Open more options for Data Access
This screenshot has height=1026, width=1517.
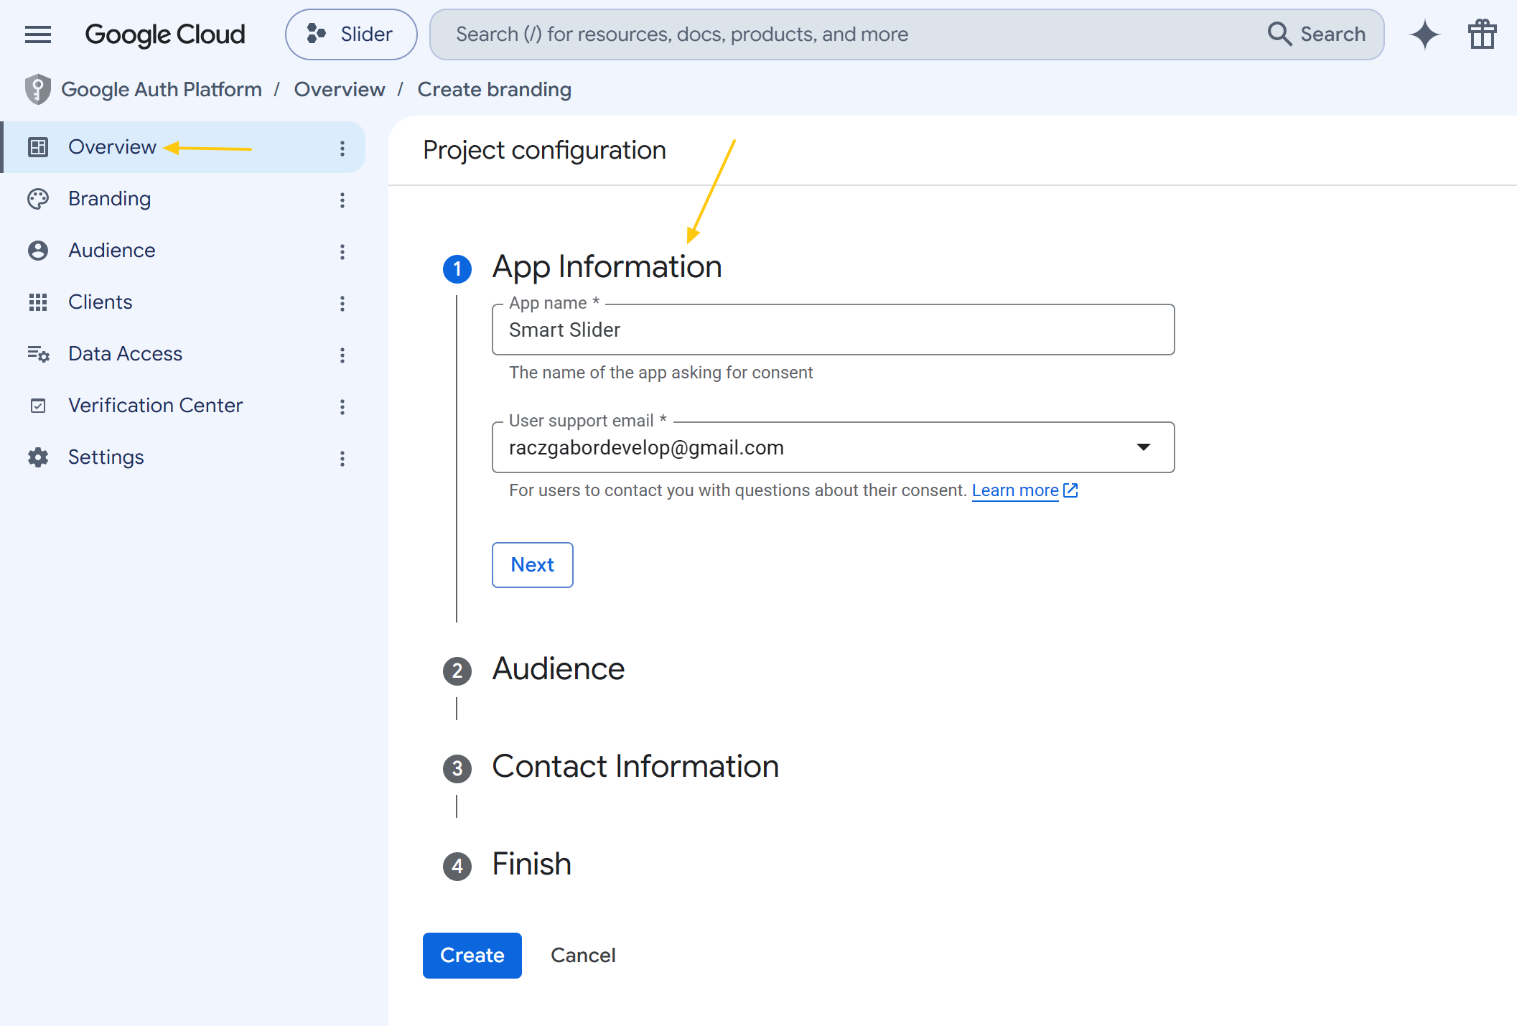pyautogui.click(x=342, y=355)
